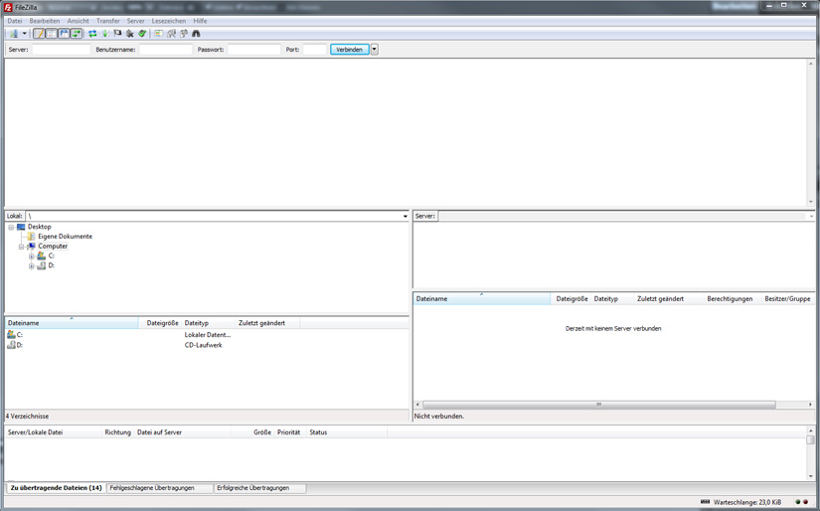Open the Bearbeiten menu
This screenshot has height=511, width=820.
[x=45, y=21]
